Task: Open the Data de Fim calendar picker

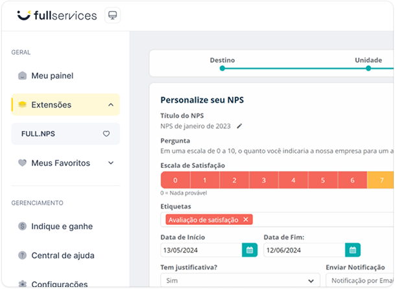Action: tap(352, 250)
